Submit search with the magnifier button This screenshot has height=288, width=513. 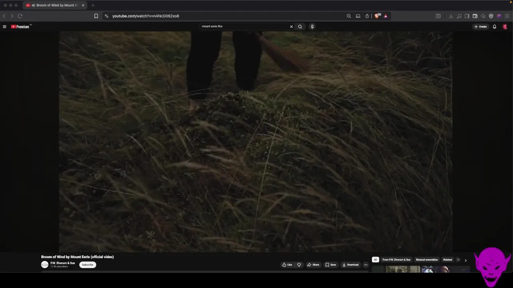tap(300, 27)
